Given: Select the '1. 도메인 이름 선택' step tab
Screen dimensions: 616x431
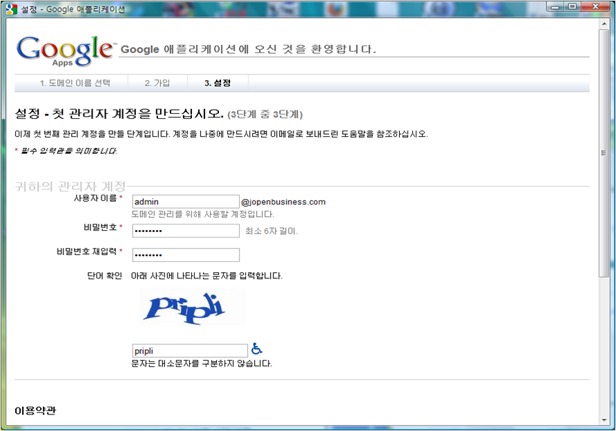Looking at the screenshot, I should [x=75, y=84].
